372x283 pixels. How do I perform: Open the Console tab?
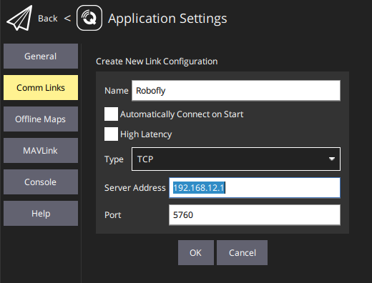tap(41, 182)
